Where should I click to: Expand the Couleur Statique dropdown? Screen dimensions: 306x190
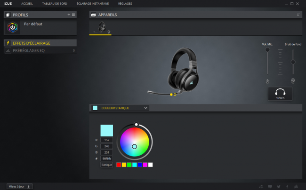120,108
